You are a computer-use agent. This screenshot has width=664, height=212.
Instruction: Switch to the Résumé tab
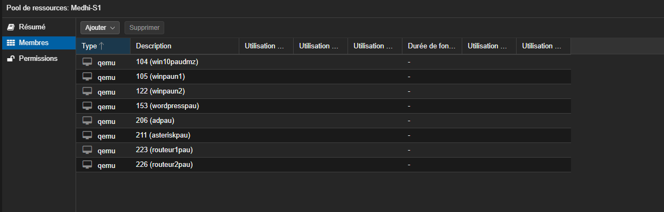(38, 27)
